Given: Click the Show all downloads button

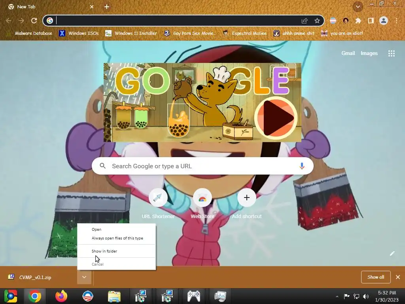Looking at the screenshot, I should pos(376,277).
